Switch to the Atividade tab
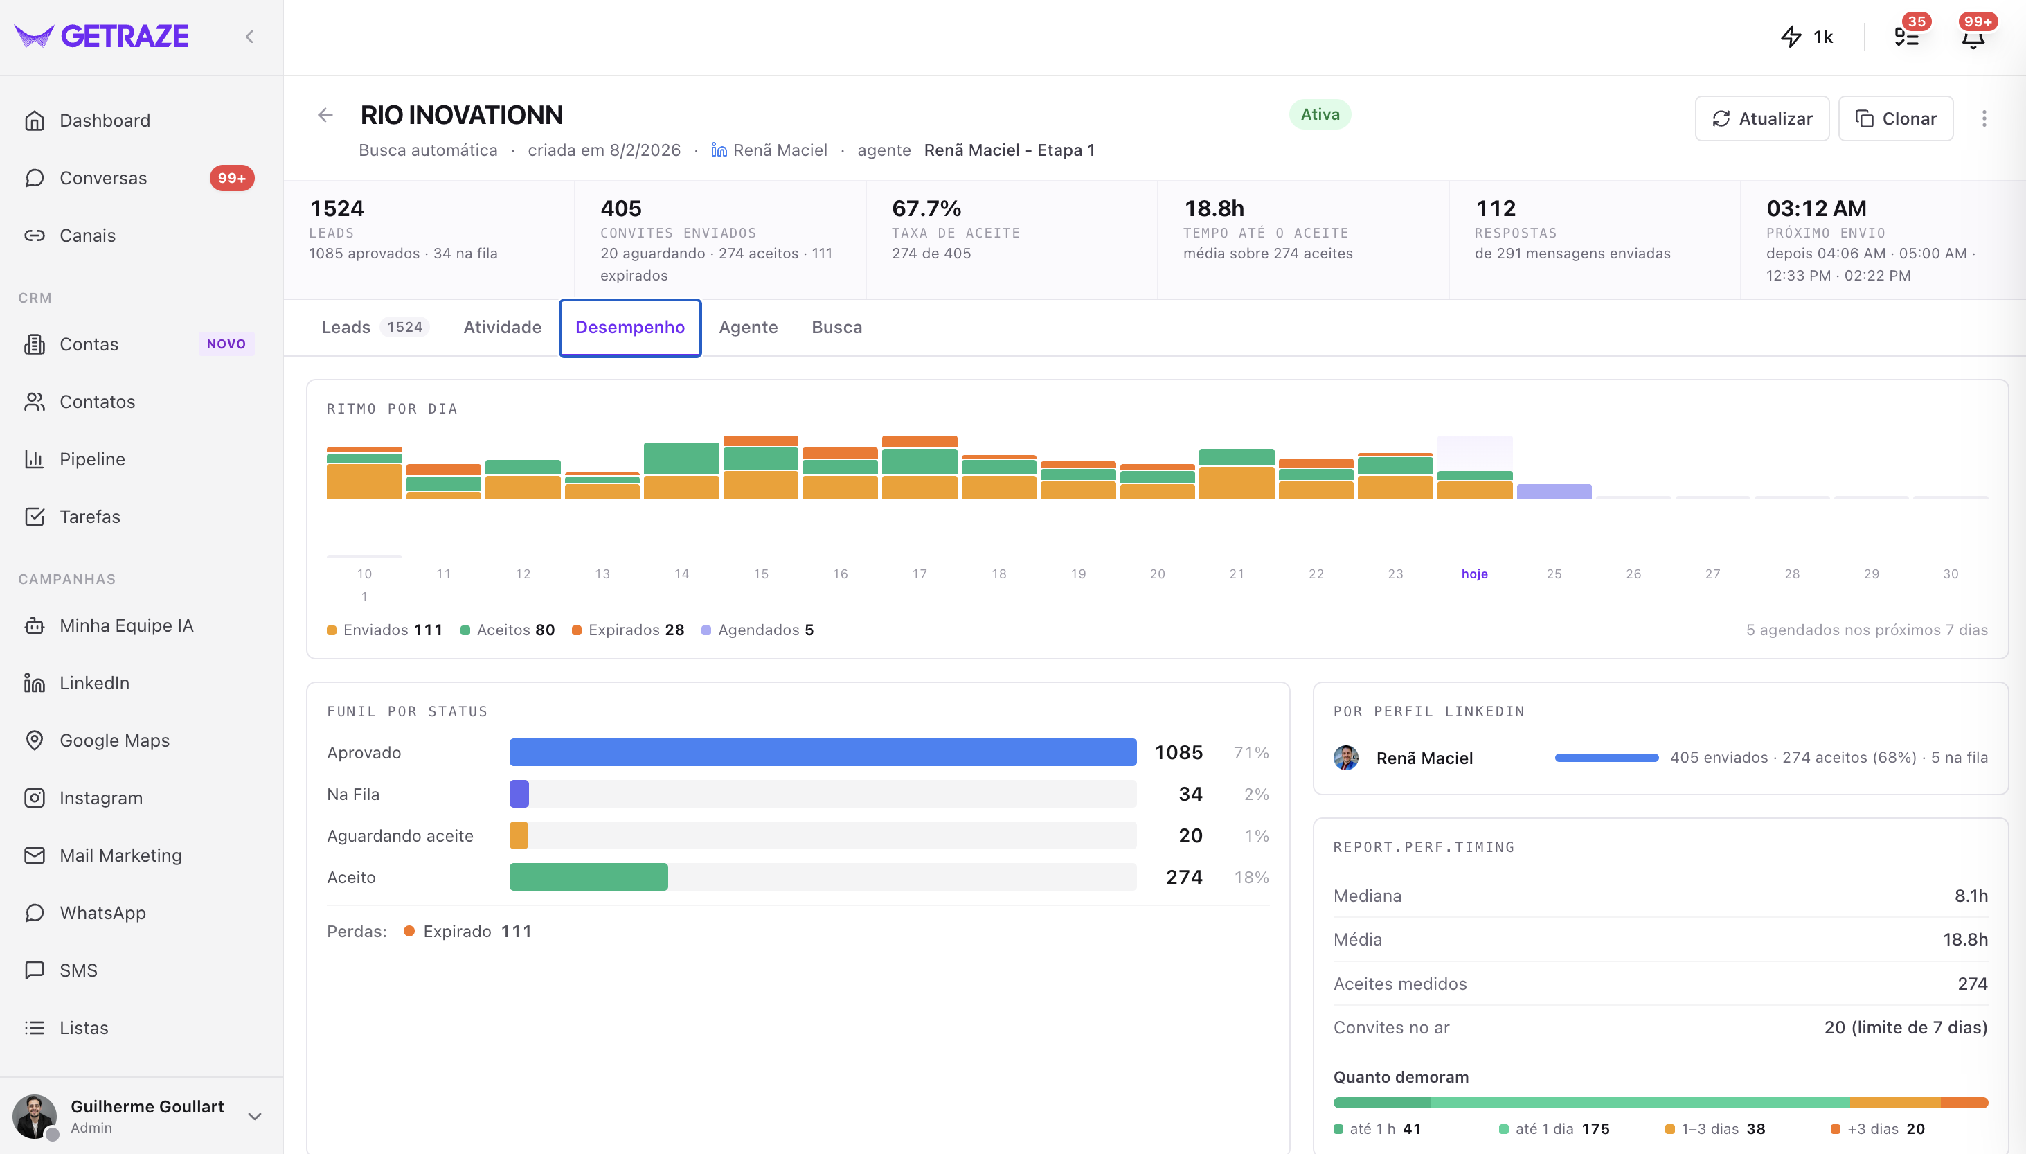 (502, 328)
